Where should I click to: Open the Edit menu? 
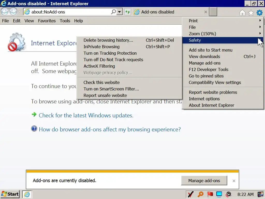click(x=17, y=21)
